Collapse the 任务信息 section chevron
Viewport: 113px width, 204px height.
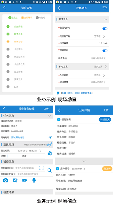49,116
